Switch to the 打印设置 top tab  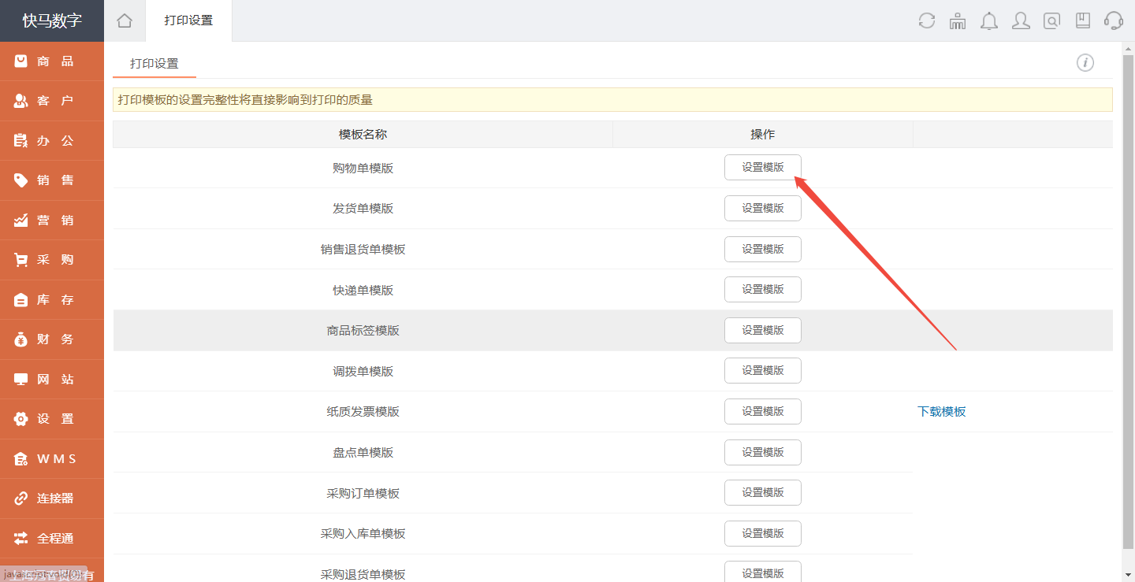pyautogui.click(x=188, y=20)
